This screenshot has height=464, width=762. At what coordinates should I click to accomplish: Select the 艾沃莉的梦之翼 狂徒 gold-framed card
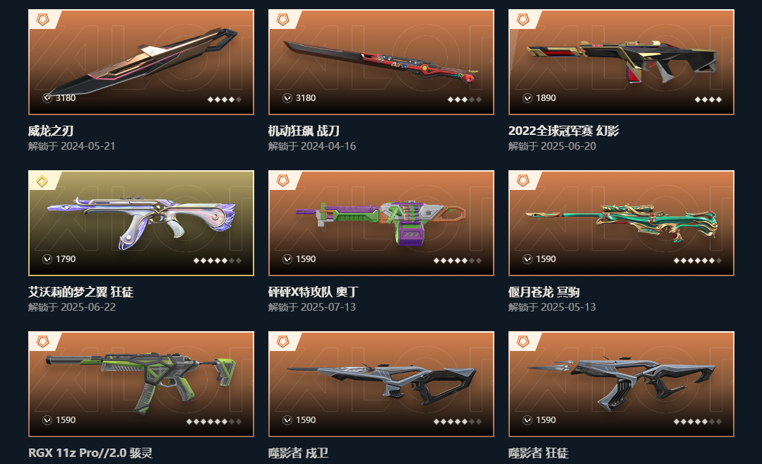pos(141,223)
